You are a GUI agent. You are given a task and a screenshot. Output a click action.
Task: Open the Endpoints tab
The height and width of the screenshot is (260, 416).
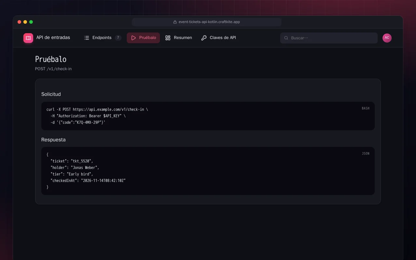[x=103, y=38]
